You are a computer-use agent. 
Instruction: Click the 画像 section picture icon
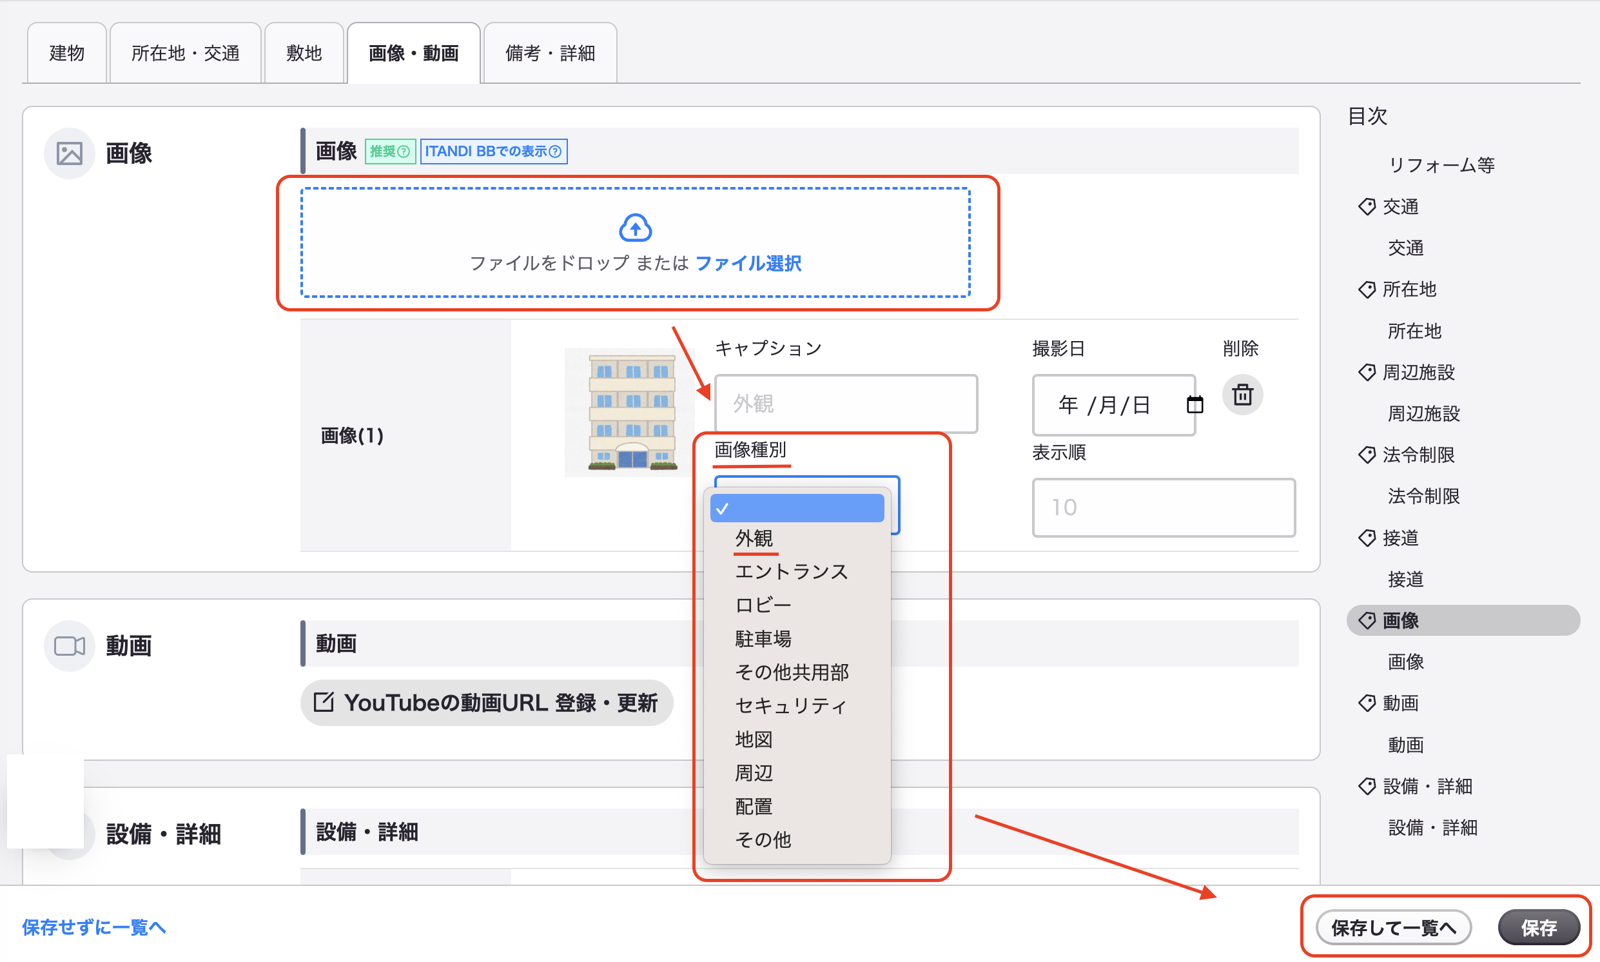pos(70,153)
